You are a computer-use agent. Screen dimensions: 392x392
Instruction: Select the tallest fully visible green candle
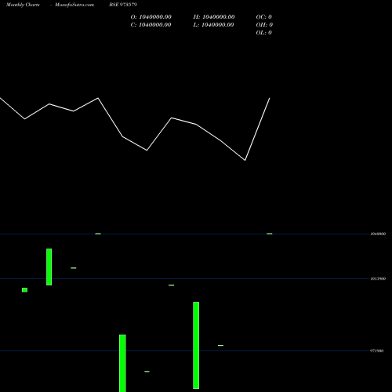[196, 345]
